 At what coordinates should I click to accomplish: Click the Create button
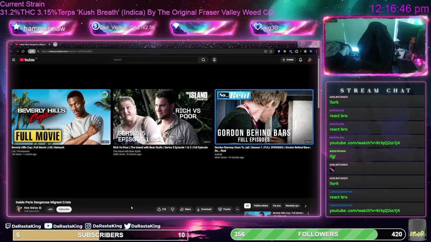[x=288, y=60]
